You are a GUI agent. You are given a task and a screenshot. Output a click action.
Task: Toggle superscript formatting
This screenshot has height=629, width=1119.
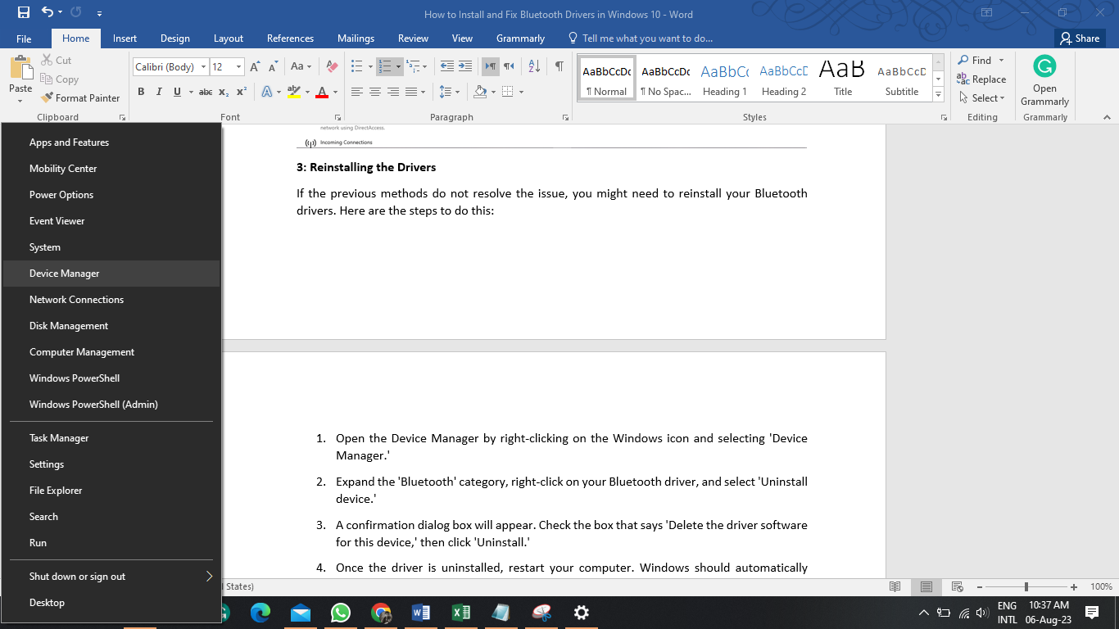pyautogui.click(x=242, y=92)
